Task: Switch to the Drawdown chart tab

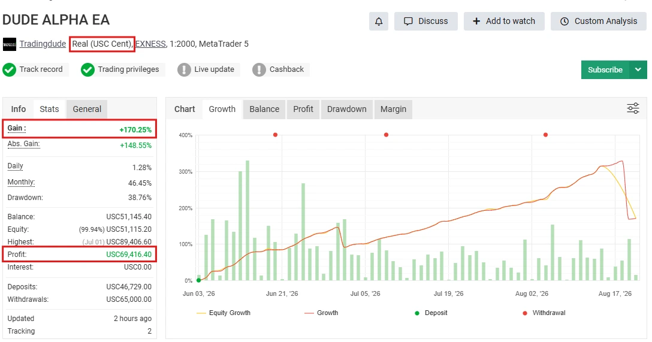Action: (x=347, y=109)
